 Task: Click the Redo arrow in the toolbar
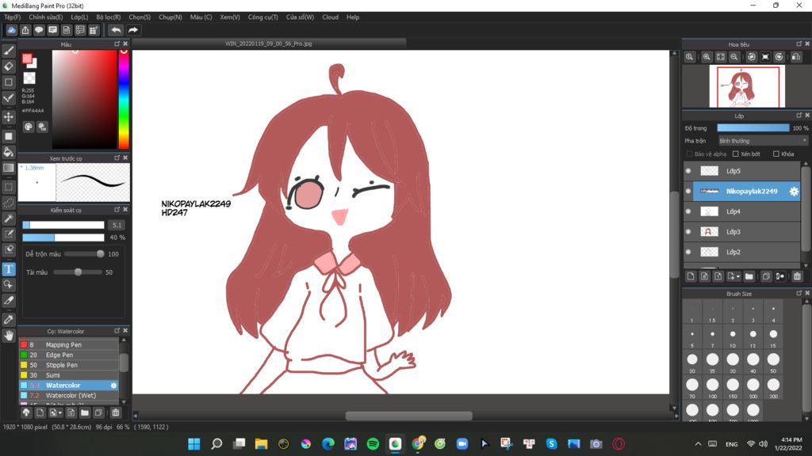[133, 30]
